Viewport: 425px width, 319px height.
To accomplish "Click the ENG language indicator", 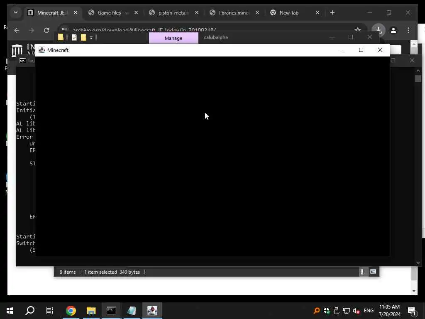I will point(369,311).
